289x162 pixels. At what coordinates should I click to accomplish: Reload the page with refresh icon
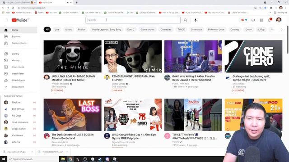[x=13, y=8]
